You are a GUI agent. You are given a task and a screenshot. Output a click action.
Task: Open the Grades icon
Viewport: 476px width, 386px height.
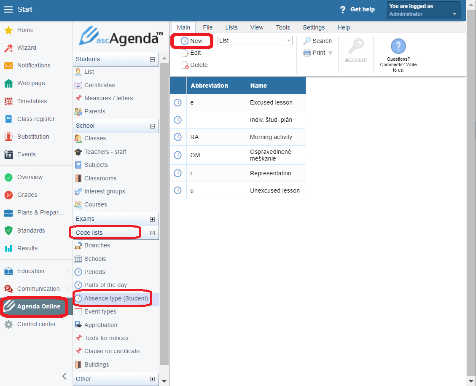pos(8,195)
